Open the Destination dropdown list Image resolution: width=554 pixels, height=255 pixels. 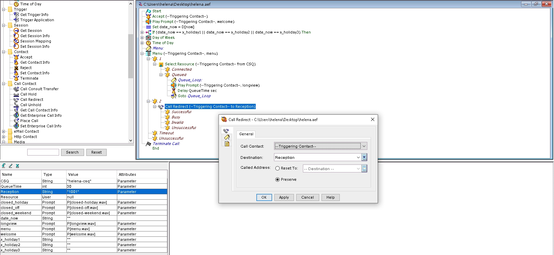358,158
